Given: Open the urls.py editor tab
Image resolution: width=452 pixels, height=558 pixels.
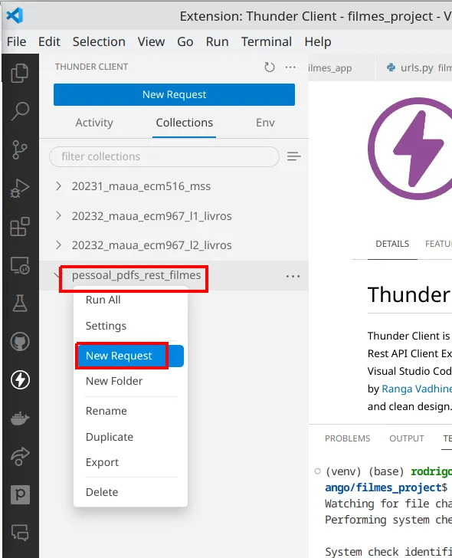Looking at the screenshot, I should coord(413,67).
